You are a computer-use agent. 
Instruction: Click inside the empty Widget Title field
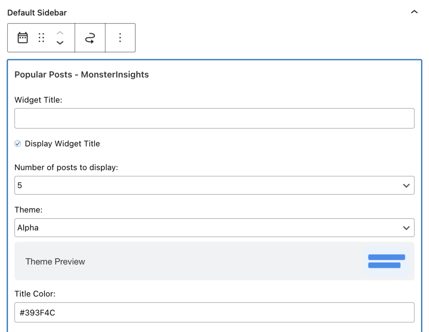point(214,118)
